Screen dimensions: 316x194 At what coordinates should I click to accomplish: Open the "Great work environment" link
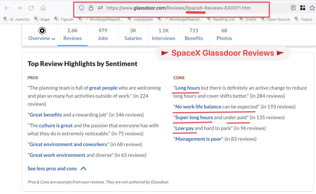(x=57, y=155)
